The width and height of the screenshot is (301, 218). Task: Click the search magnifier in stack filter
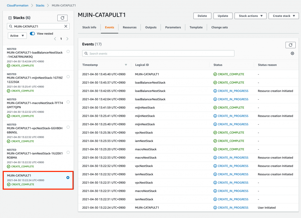click(11, 26)
